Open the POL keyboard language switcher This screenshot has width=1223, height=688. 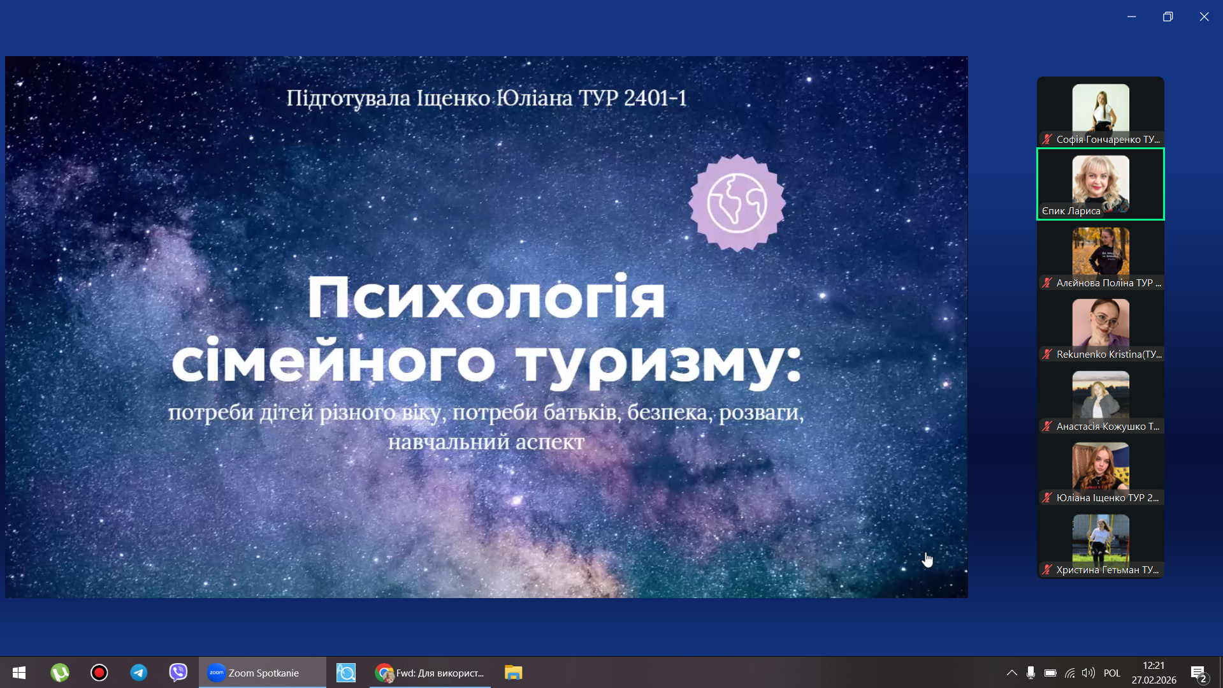(1111, 673)
